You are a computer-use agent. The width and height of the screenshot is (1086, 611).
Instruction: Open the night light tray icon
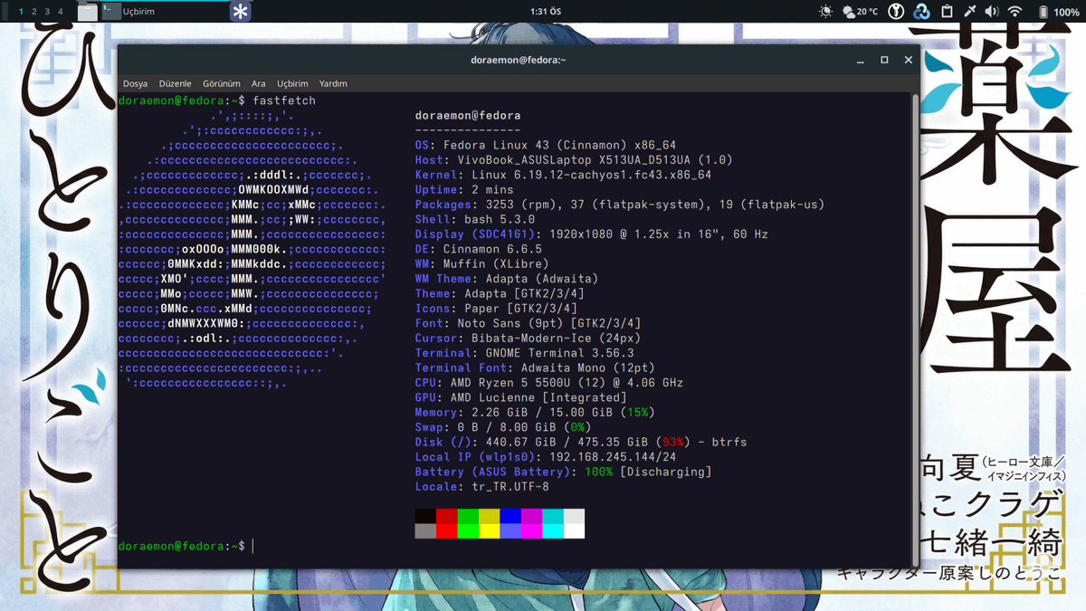(x=825, y=12)
